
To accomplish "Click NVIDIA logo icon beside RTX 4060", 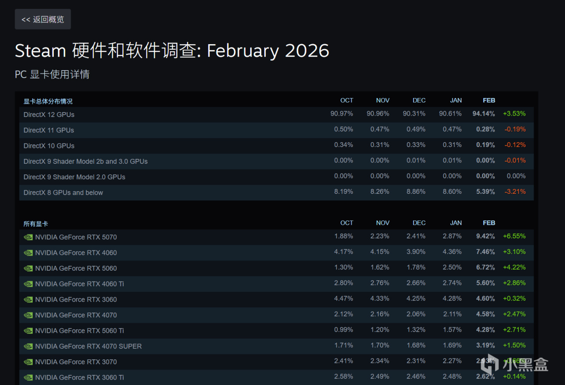I will [x=28, y=253].
